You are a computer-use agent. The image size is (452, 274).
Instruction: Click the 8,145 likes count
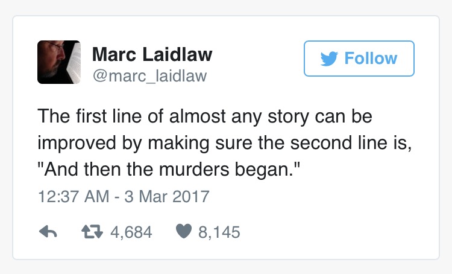[x=219, y=232]
